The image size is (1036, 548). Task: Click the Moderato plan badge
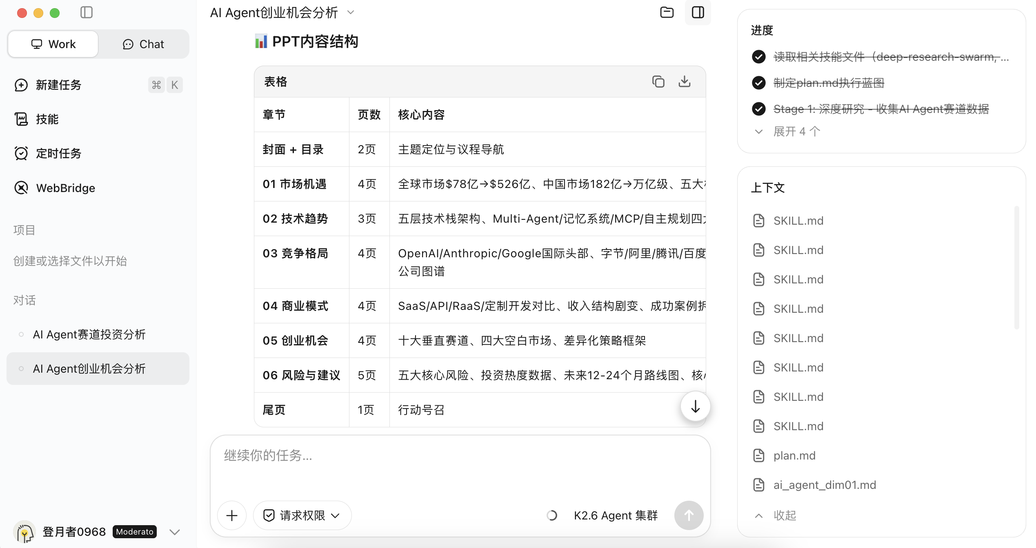[x=135, y=532]
